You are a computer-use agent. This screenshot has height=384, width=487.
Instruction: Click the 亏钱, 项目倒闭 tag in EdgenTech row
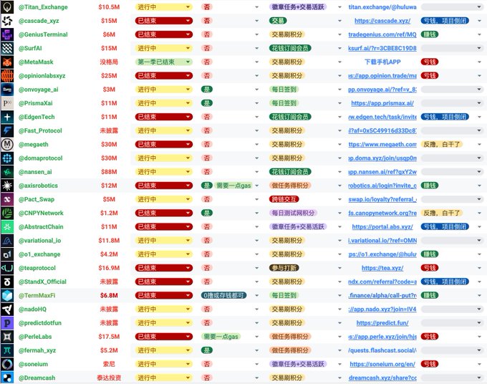point(445,117)
